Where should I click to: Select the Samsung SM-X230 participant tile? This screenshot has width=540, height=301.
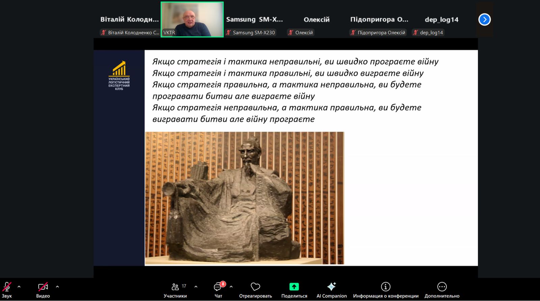pos(254,20)
